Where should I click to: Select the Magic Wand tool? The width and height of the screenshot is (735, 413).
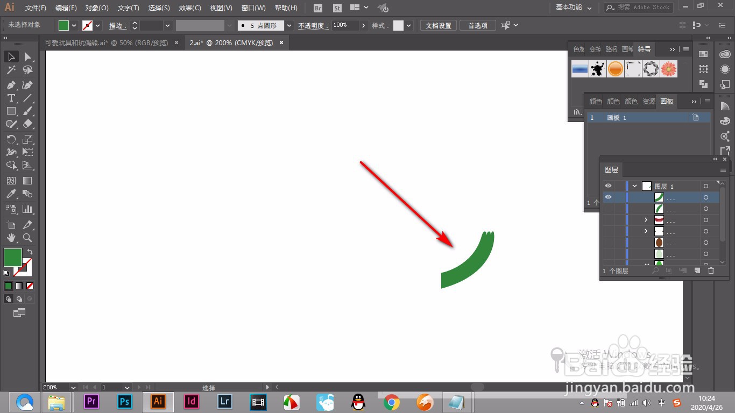coord(11,70)
